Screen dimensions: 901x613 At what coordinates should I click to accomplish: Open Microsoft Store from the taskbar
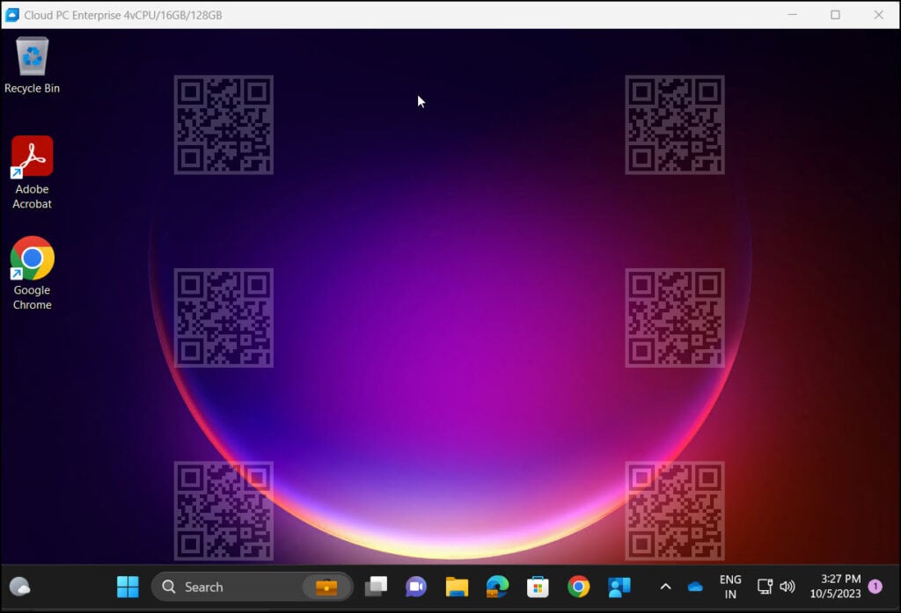(x=538, y=587)
